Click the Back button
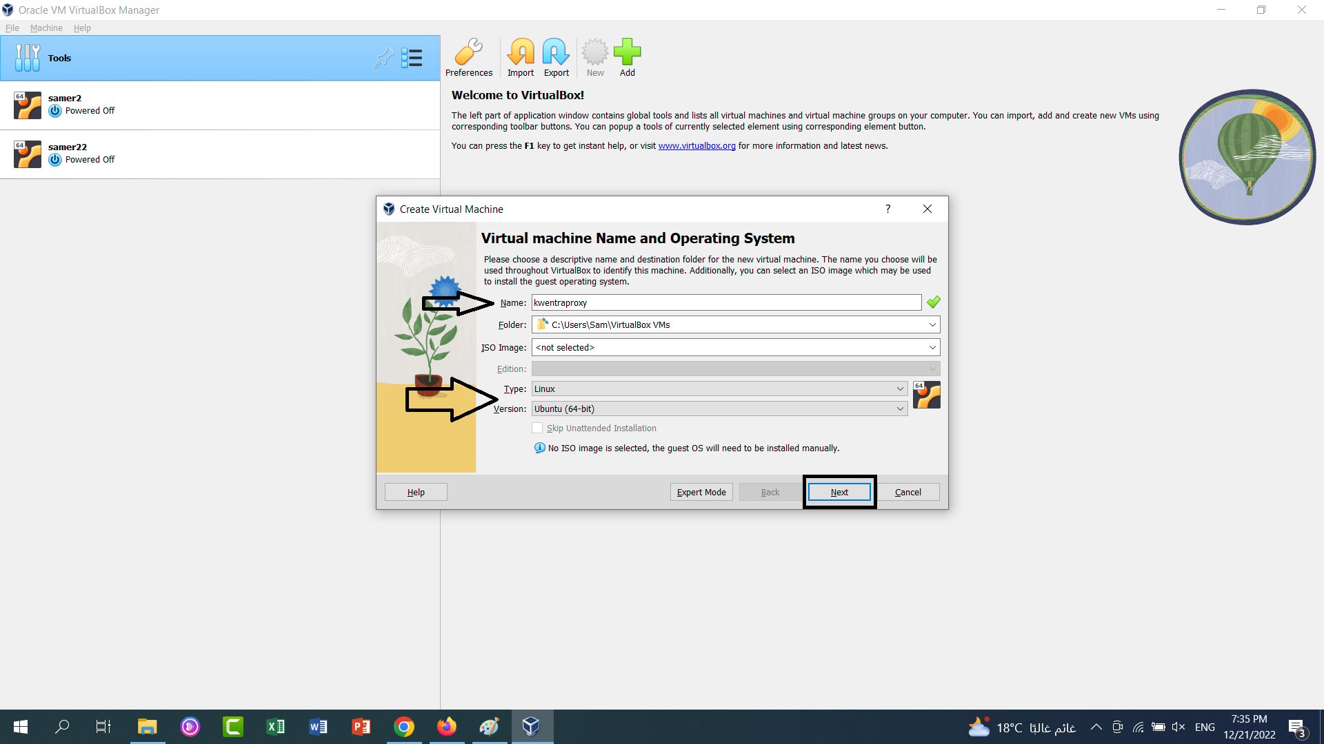1324x744 pixels. pos(770,492)
